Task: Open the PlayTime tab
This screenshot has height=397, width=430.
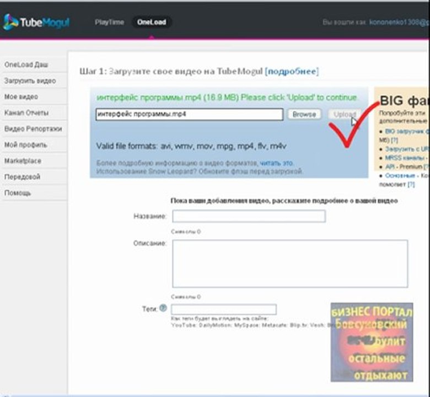Action: click(109, 22)
